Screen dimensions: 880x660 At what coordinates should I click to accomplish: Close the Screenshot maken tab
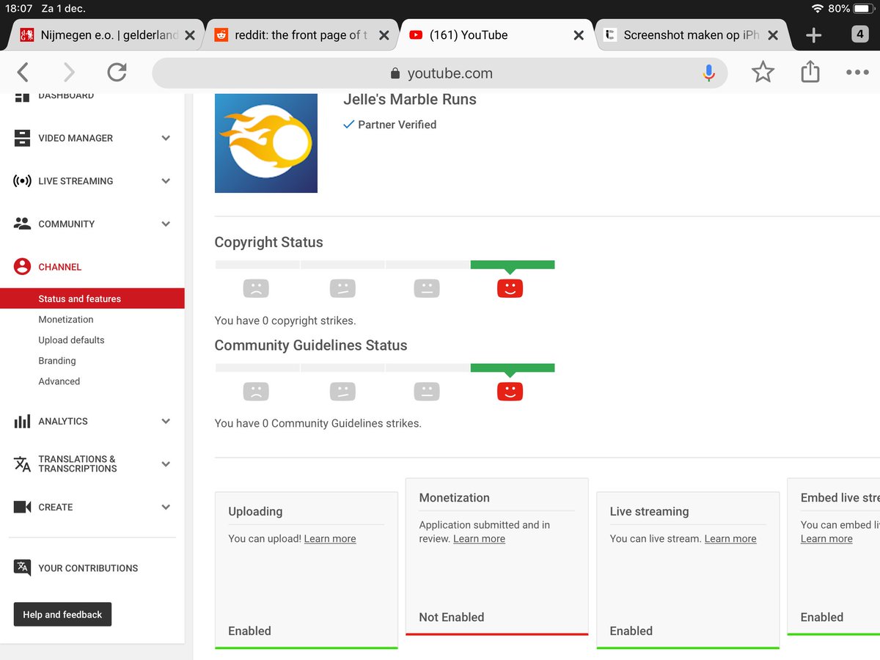(773, 35)
